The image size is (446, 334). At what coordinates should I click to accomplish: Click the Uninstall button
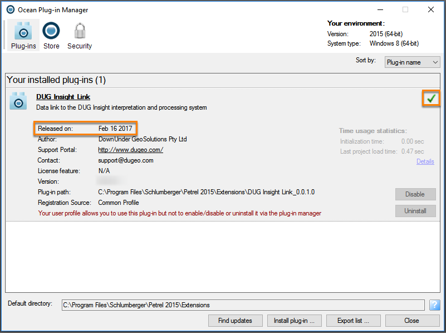[x=415, y=211]
